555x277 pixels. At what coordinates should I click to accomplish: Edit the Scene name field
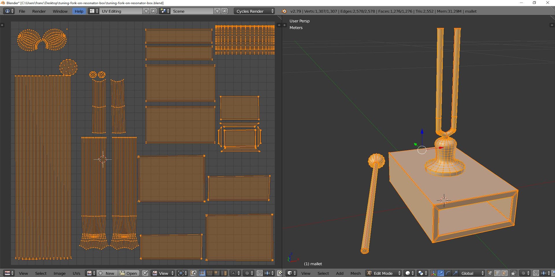(192, 11)
